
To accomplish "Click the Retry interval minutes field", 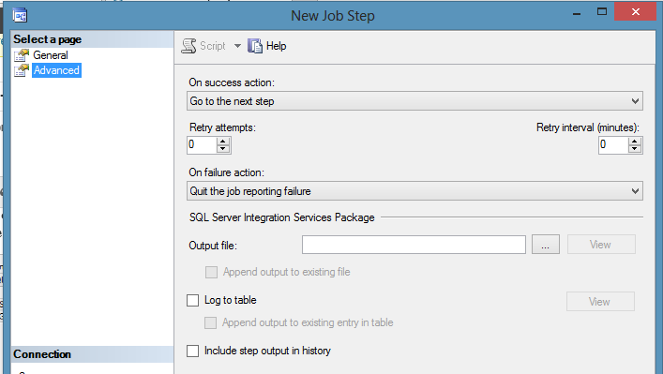I will [613, 145].
